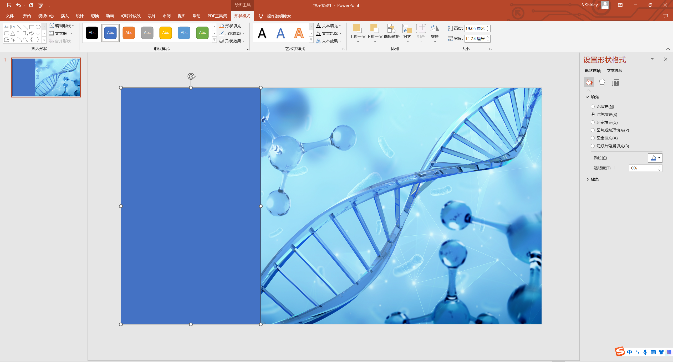
Task: Open the Selection Pane (选择窗格)
Action: tap(391, 28)
